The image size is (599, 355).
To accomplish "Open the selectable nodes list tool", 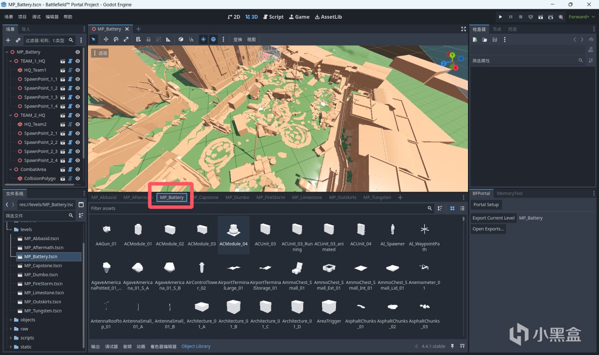I will click(139, 40).
